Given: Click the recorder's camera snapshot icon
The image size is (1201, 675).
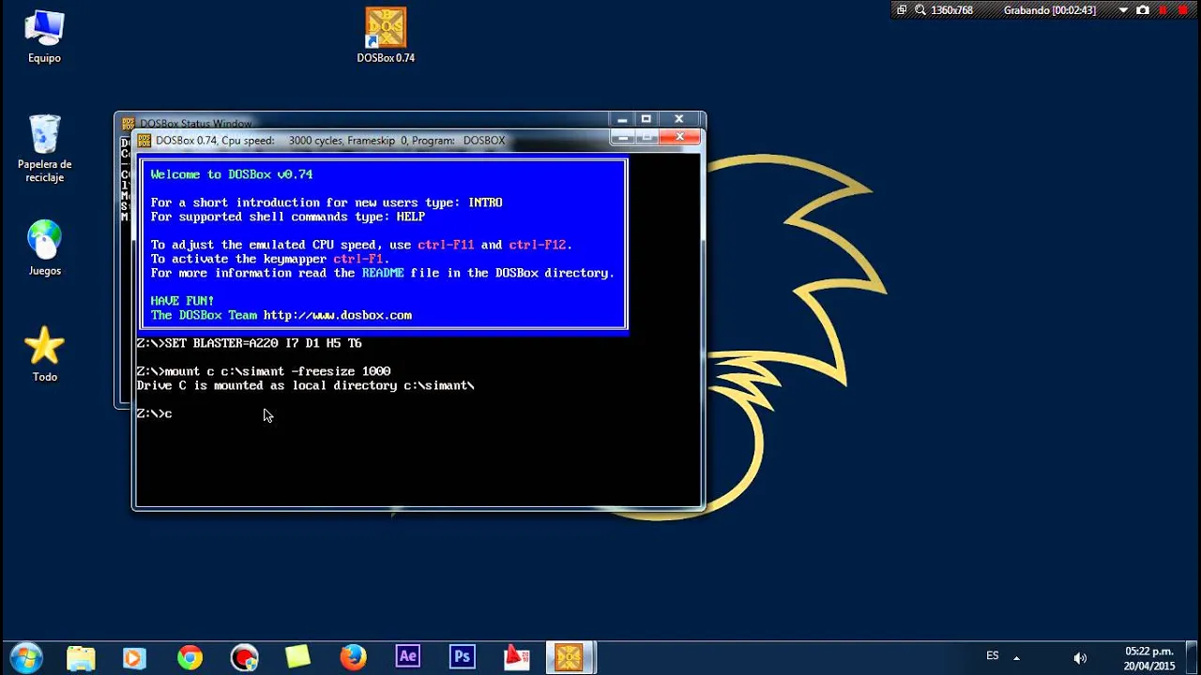Looking at the screenshot, I should pyautogui.click(x=1143, y=10).
